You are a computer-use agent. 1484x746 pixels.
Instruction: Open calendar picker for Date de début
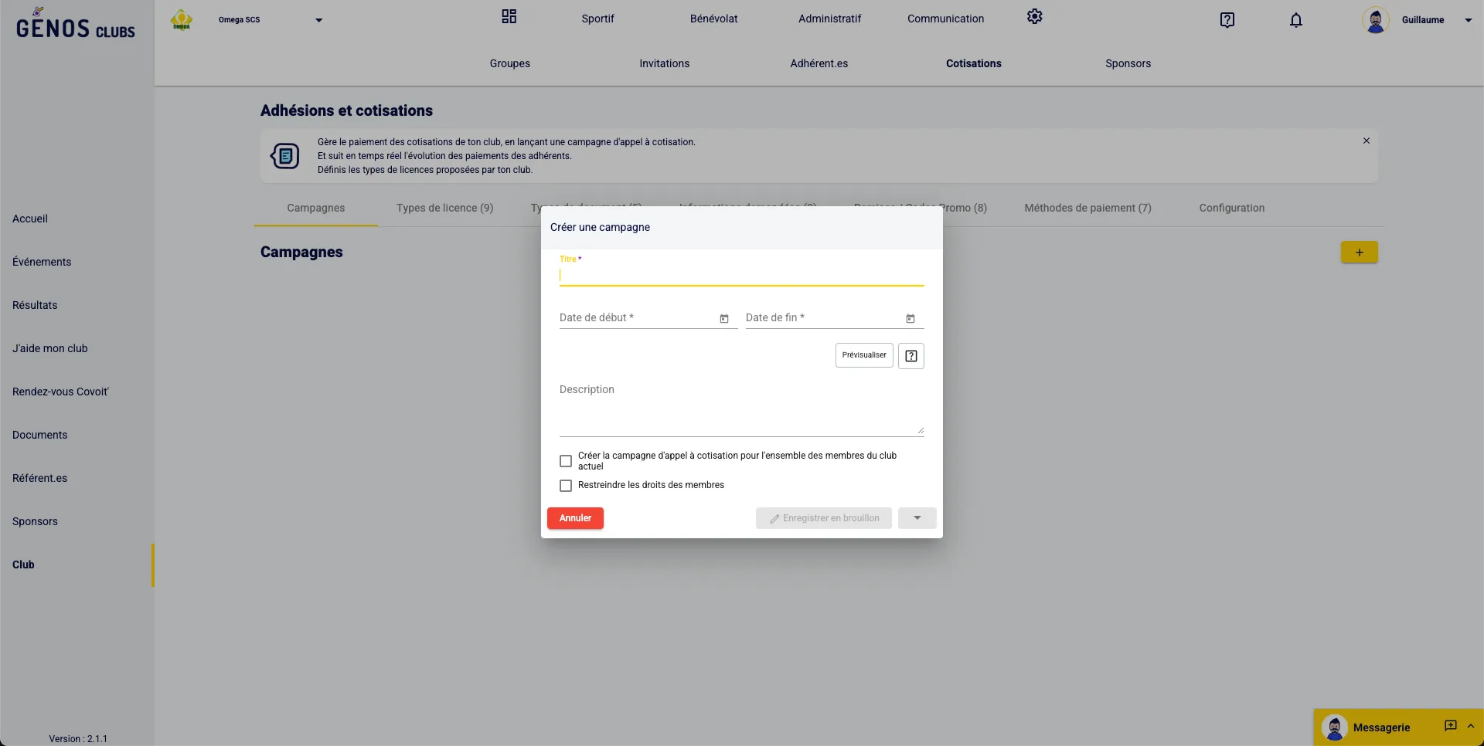(x=724, y=319)
